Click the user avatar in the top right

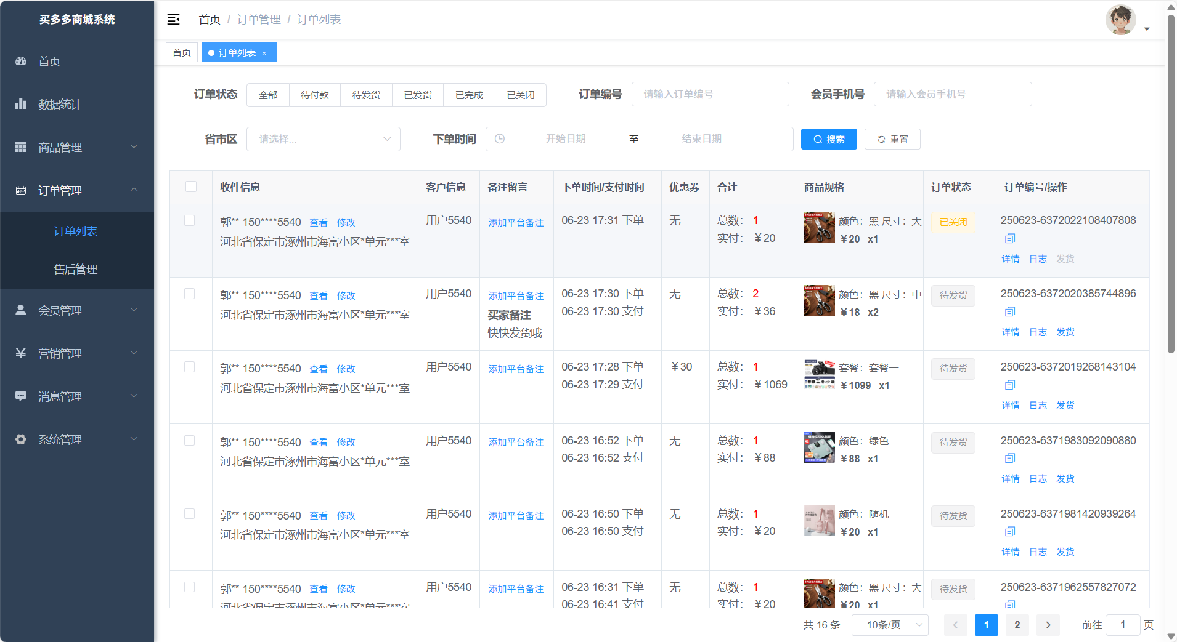pos(1120,20)
